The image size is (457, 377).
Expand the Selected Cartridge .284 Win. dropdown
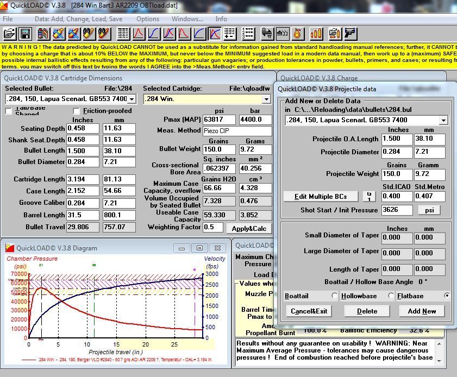point(266,99)
